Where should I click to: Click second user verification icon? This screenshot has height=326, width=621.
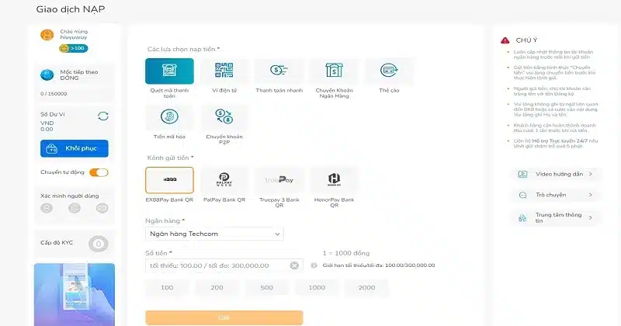[75, 208]
